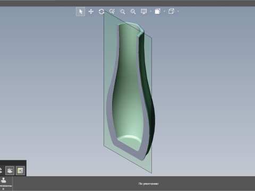255x191 pixels.
Task: Select the arrow pointer tool
Action: tap(80, 12)
